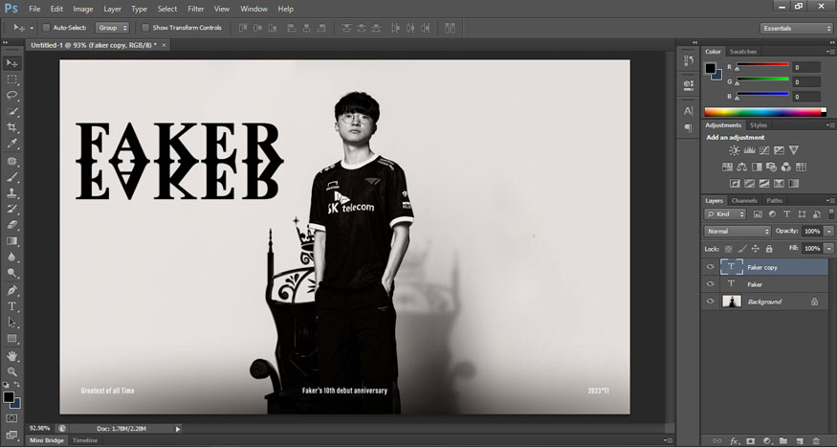This screenshot has height=447, width=837.
Task: Switch to the Channels tab
Action: 744,201
